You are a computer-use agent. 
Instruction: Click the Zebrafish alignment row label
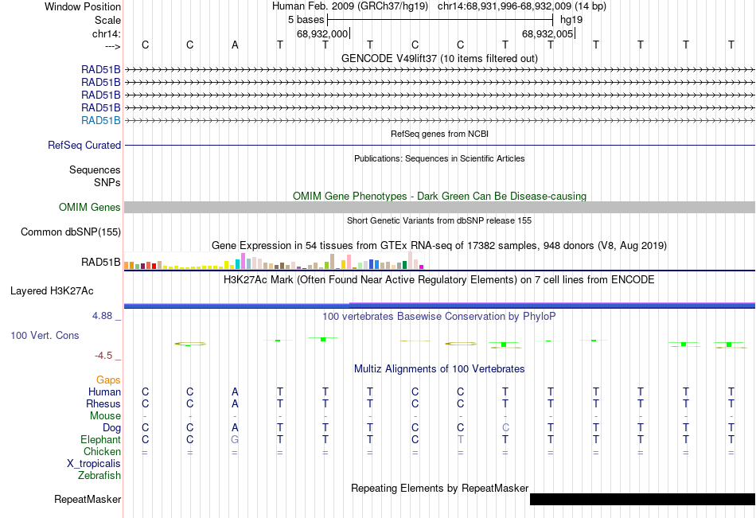pos(99,475)
